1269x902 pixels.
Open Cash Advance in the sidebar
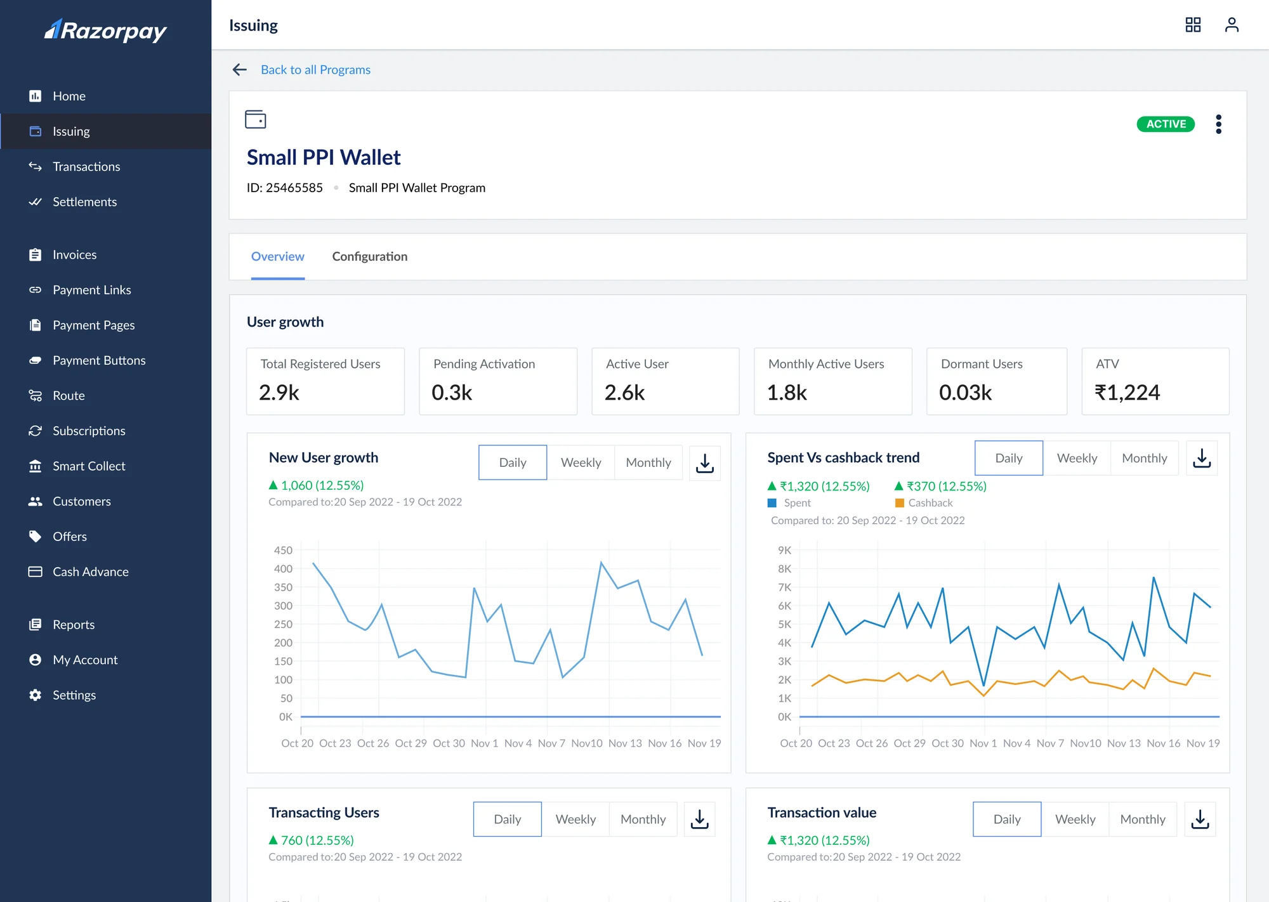click(106, 572)
